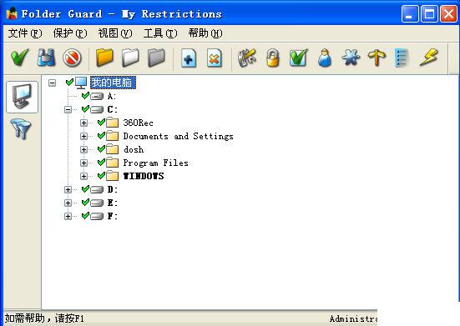Click the yellow signpost toolbar icon
The width and height of the screenshot is (460, 326).
(x=377, y=58)
